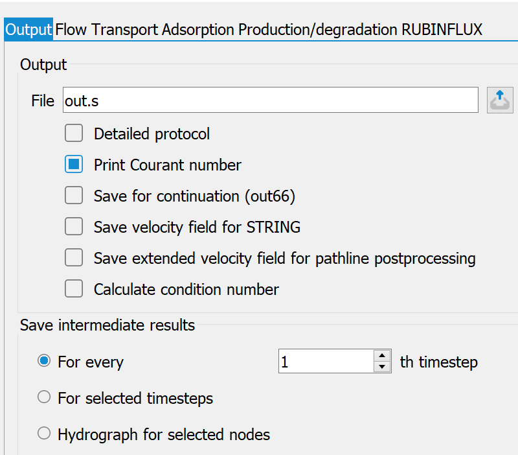Click the timestep number input box
Screen dimensions: 518x455
(326, 361)
